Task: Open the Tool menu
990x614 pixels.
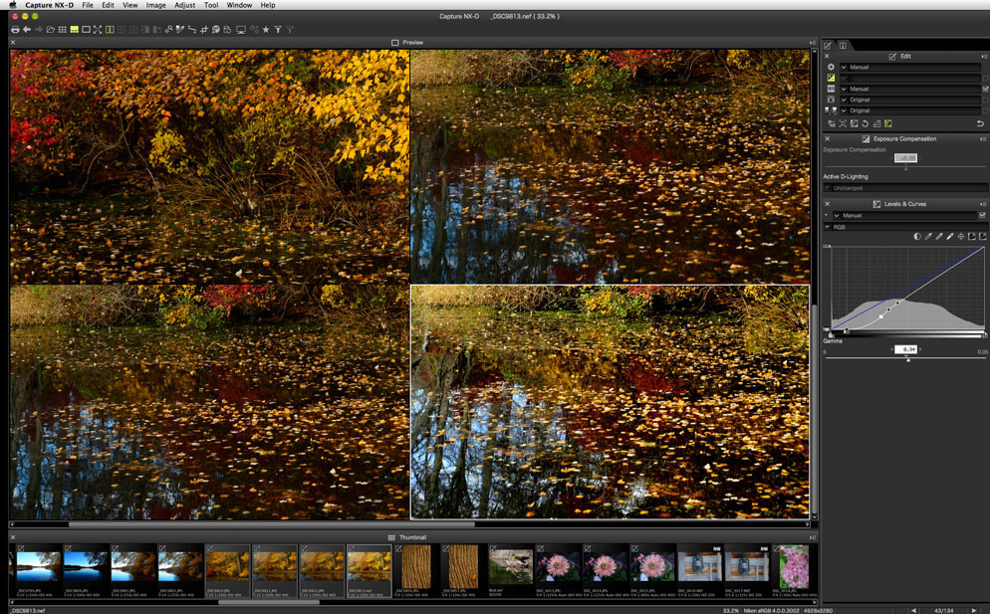Action: coord(211,5)
